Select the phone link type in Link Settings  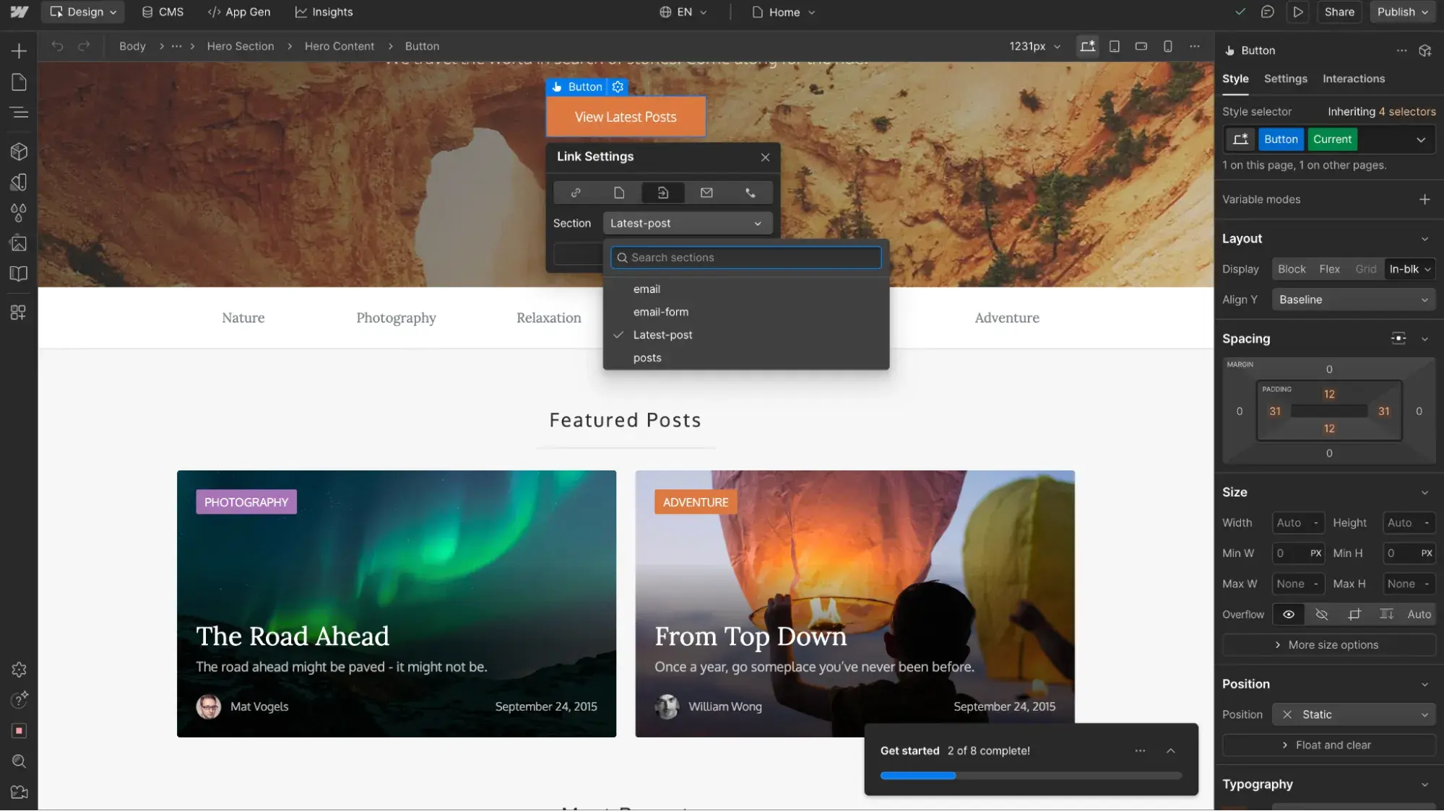tap(751, 193)
